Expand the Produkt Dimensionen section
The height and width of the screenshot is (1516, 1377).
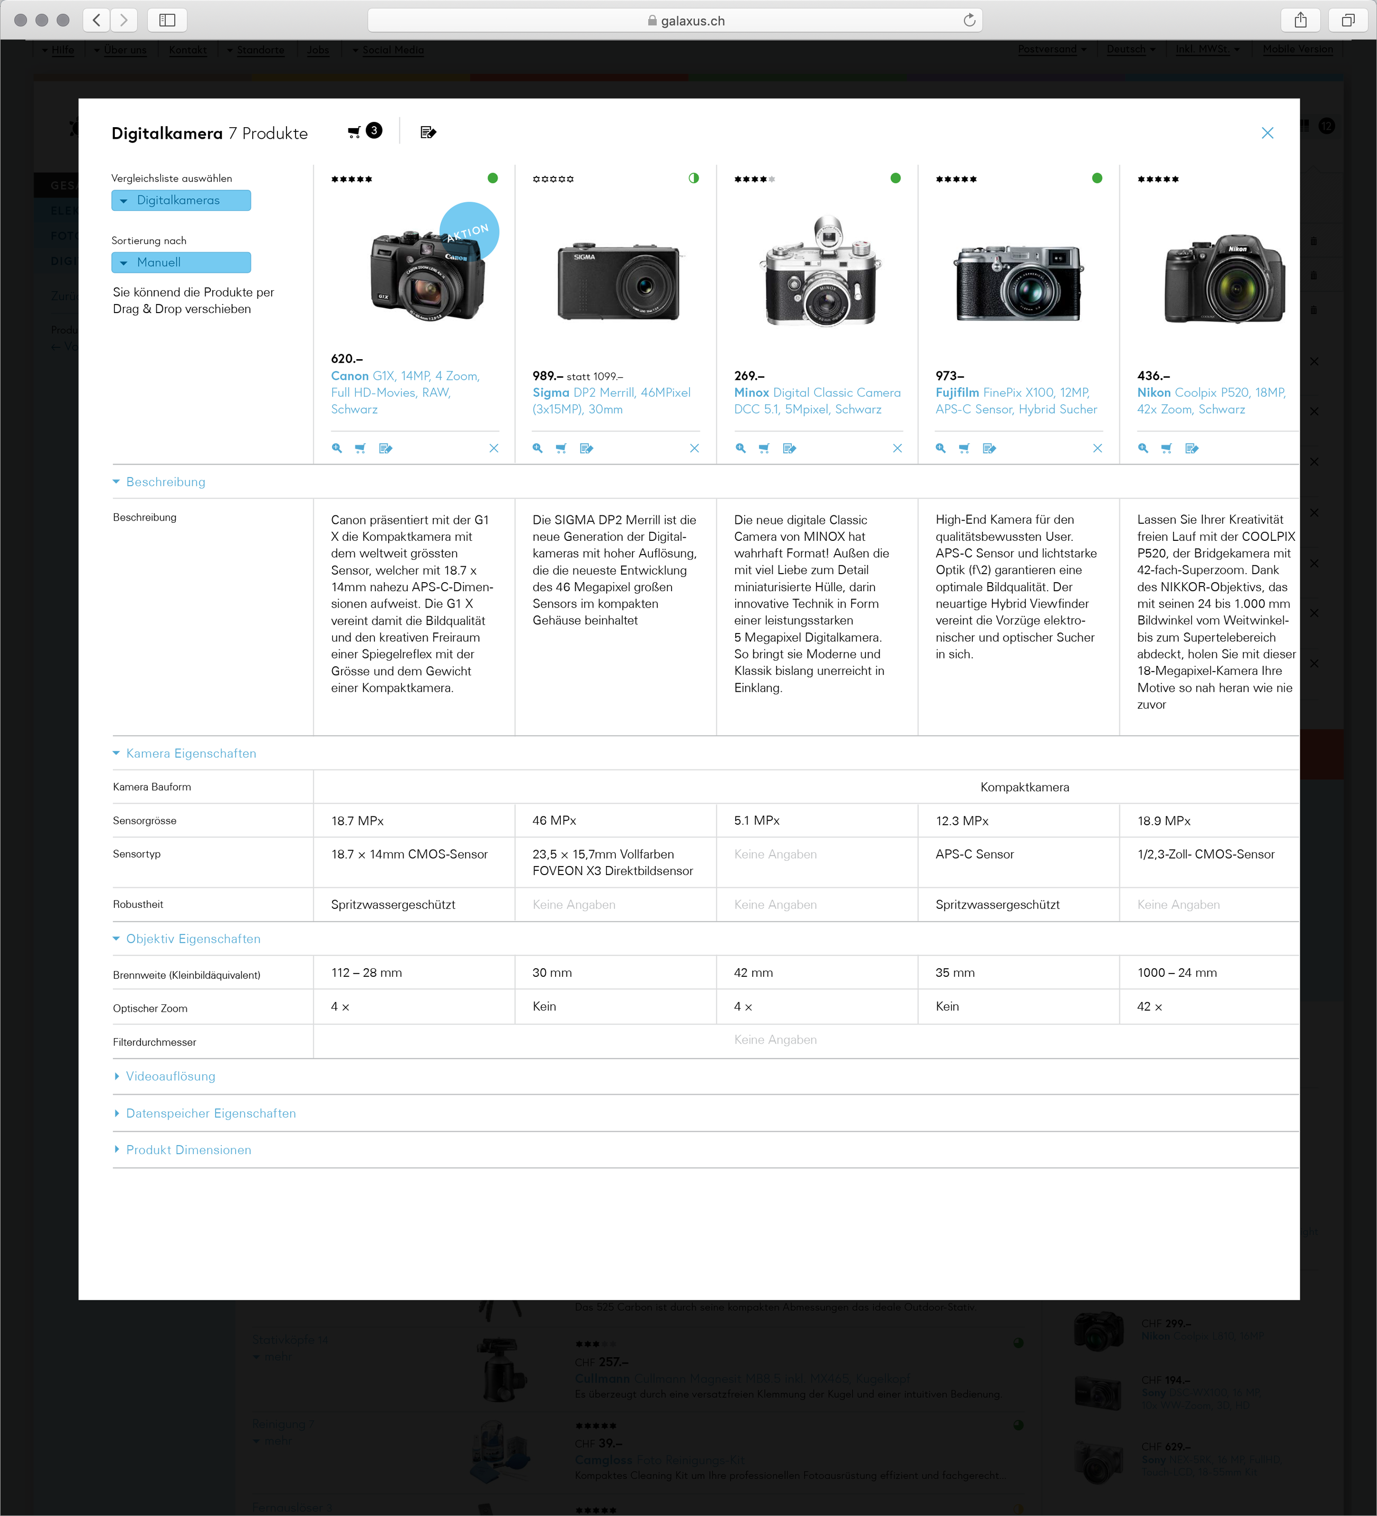point(182,1150)
